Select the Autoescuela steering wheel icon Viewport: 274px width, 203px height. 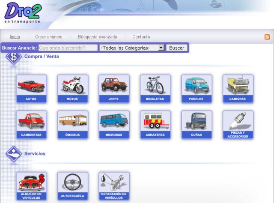click(x=72, y=186)
